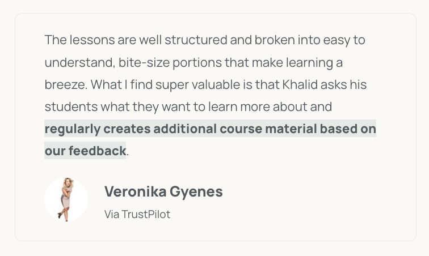Click the words "asks his" ending the third line
Screen dimensions: 429x256
click(x=343, y=84)
